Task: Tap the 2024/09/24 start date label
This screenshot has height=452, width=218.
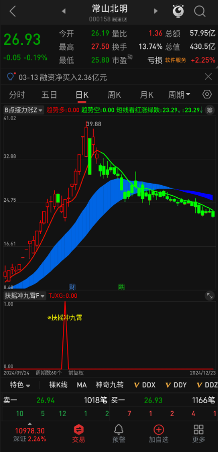Action: click(17, 373)
